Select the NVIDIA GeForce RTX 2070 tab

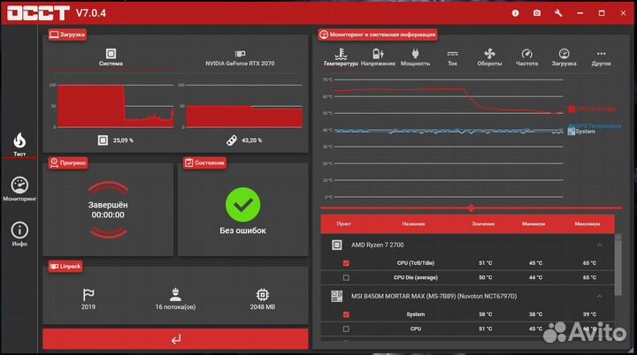[x=240, y=58]
